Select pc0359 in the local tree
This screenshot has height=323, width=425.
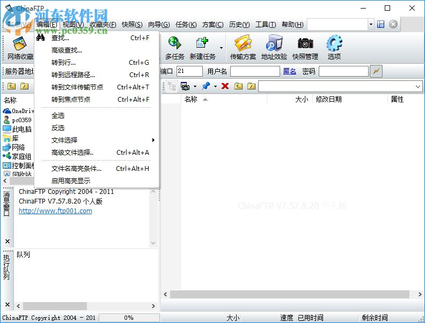pos(21,120)
